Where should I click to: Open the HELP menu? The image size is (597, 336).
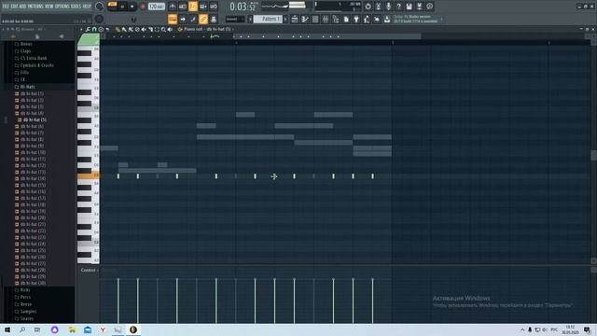click(87, 7)
